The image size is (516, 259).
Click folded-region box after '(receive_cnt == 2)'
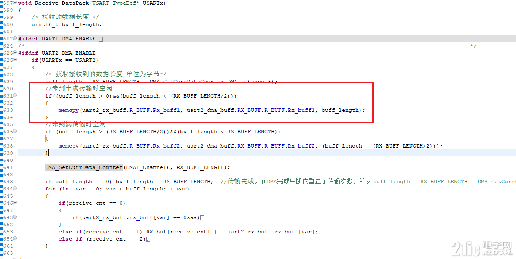(148, 239)
